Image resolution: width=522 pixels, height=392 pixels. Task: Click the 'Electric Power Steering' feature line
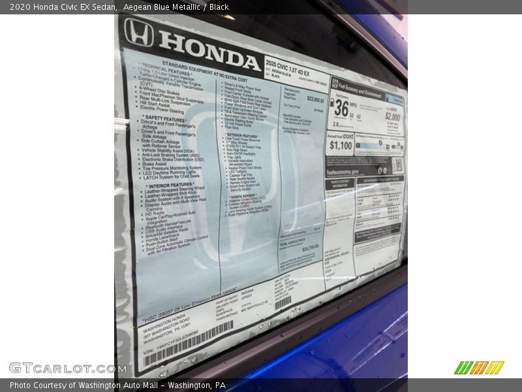click(x=162, y=110)
